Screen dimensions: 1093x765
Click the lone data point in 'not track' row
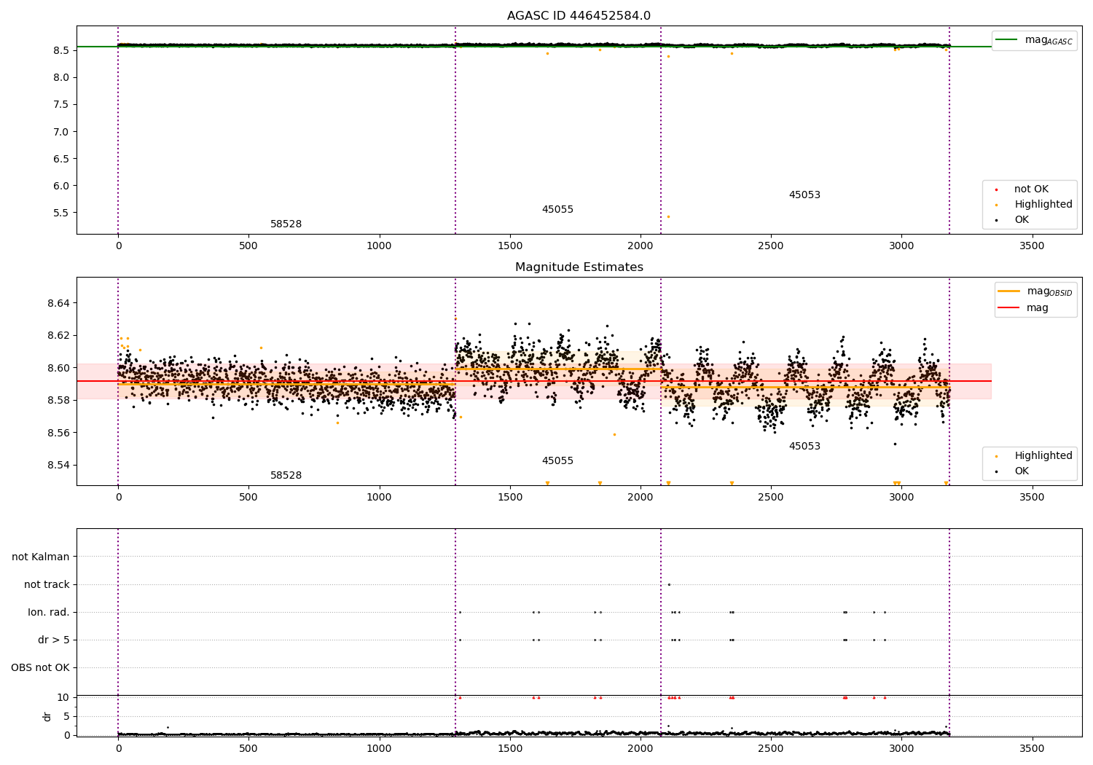[x=669, y=584]
